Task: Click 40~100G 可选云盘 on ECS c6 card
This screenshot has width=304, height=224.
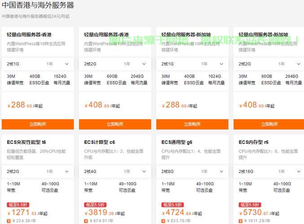Action: coord(128,187)
